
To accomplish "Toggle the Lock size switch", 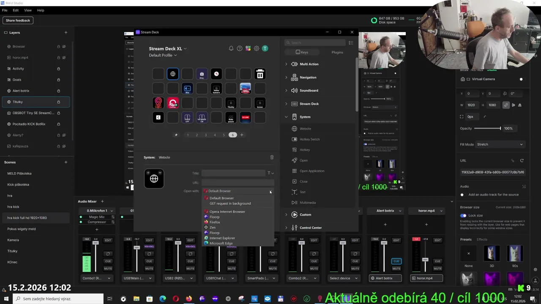I will point(463,215).
